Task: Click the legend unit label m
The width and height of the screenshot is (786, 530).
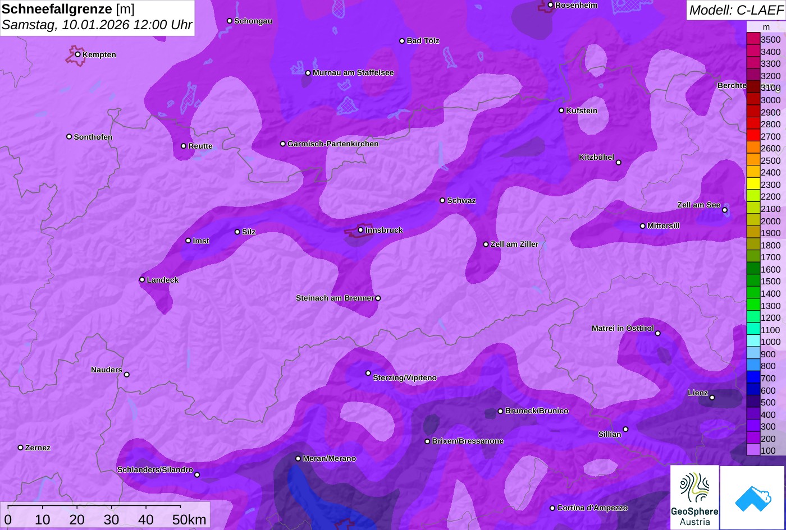Action: [x=766, y=27]
